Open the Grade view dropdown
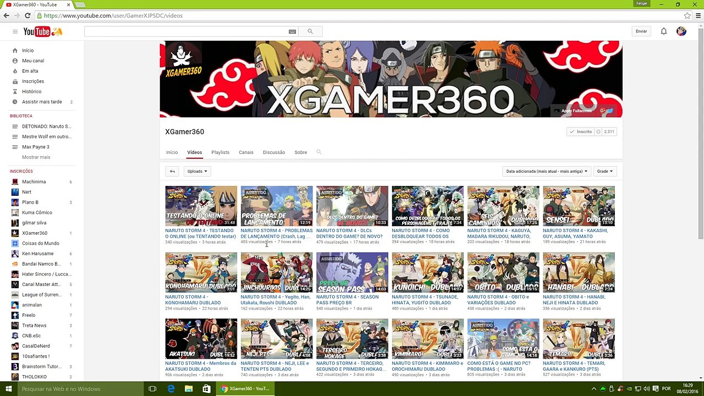Screen dimensions: 704x396 605,171
